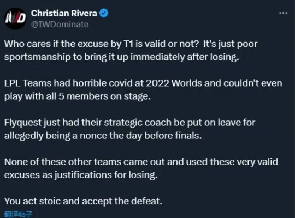Click the "excuses as justifications for losing" line
Image resolution: width=295 pixels, height=218 pixels.
pyautogui.click(x=81, y=175)
